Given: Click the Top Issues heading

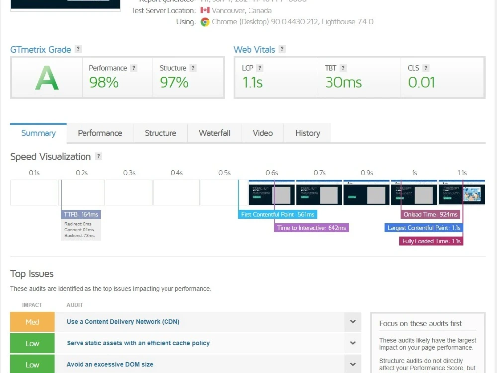Looking at the screenshot, I should point(32,274).
